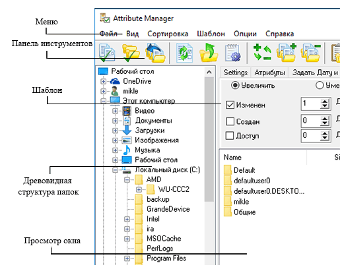Screen dimensions: 340x273
Task: Click the folder tree scrollbar up arrow
Action: [x=209, y=72]
